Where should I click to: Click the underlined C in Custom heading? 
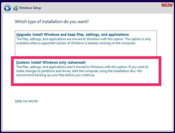[18, 62]
